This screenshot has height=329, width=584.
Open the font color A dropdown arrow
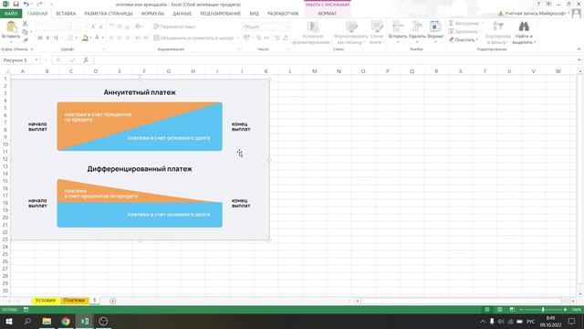coord(102,37)
